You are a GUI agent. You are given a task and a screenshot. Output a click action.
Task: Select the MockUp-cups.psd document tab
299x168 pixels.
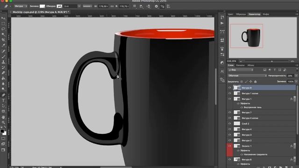click(x=40, y=12)
